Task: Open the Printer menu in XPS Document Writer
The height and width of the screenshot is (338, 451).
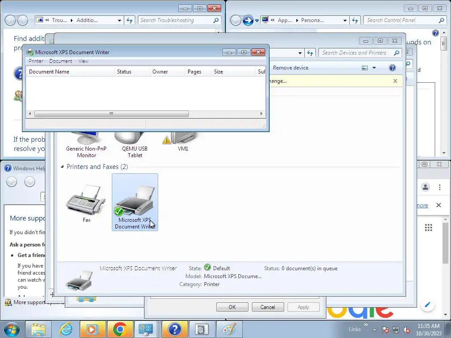Action: [36, 61]
